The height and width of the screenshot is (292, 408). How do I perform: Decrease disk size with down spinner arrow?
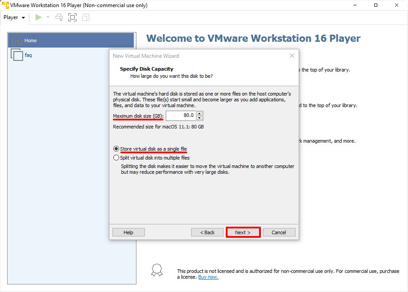pyautogui.click(x=199, y=118)
